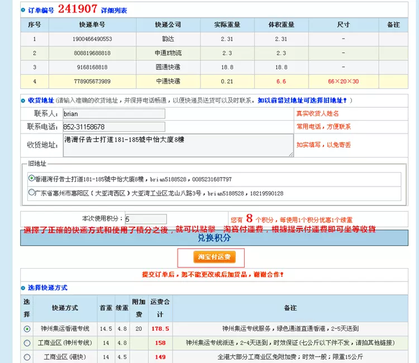The height and width of the screenshot is (363, 419).
Task: Click the 实际重量 column header
Action: coord(227,25)
